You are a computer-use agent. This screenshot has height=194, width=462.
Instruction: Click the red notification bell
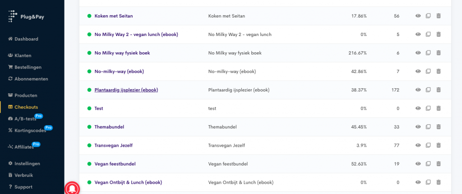(72, 188)
